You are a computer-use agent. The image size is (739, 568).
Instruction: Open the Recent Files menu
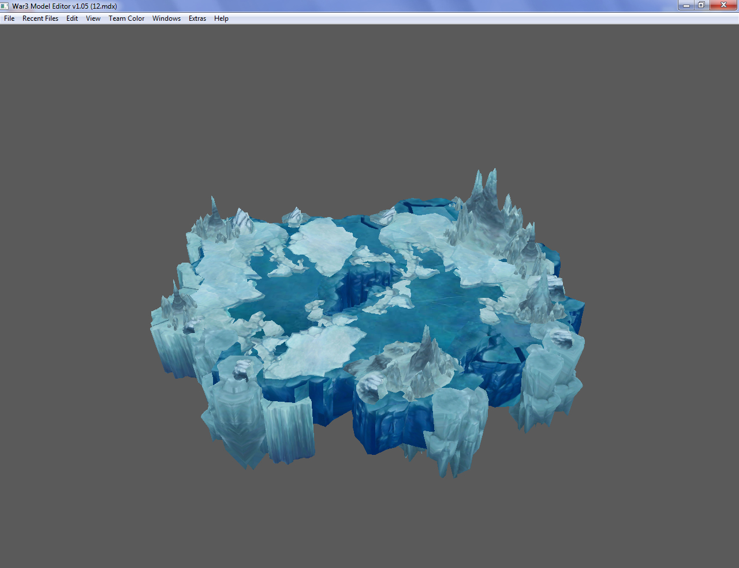[x=40, y=18]
